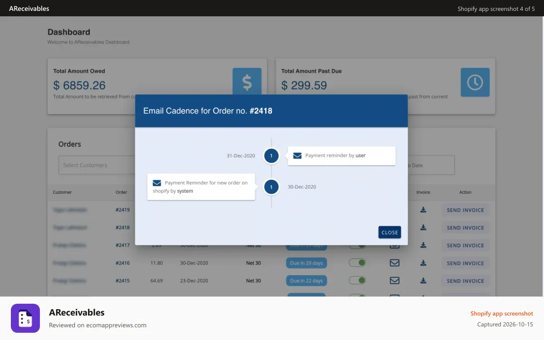Open email cadence envelope for order #2416
Image resolution: width=544 pixels, height=340 pixels.
(394, 263)
